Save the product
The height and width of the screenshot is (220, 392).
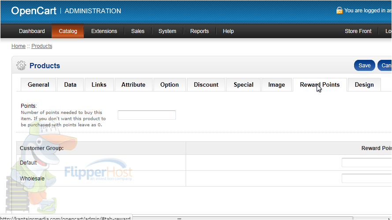click(x=365, y=66)
